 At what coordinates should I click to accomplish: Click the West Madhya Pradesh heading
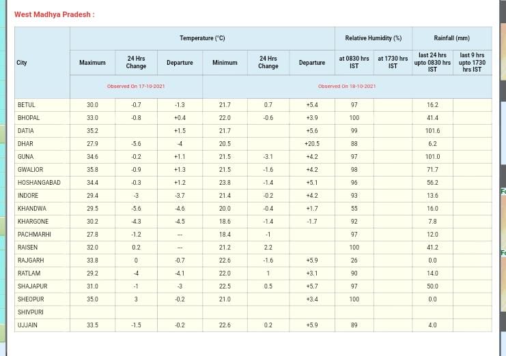coord(54,14)
